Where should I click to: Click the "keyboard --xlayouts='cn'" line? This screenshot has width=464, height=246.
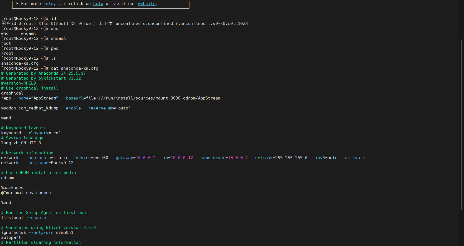[31, 133]
